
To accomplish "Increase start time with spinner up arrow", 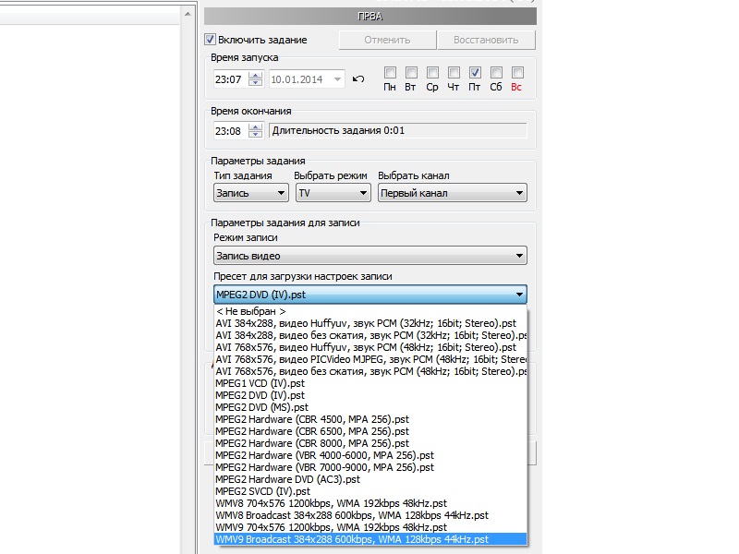I will pyautogui.click(x=255, y=76).
